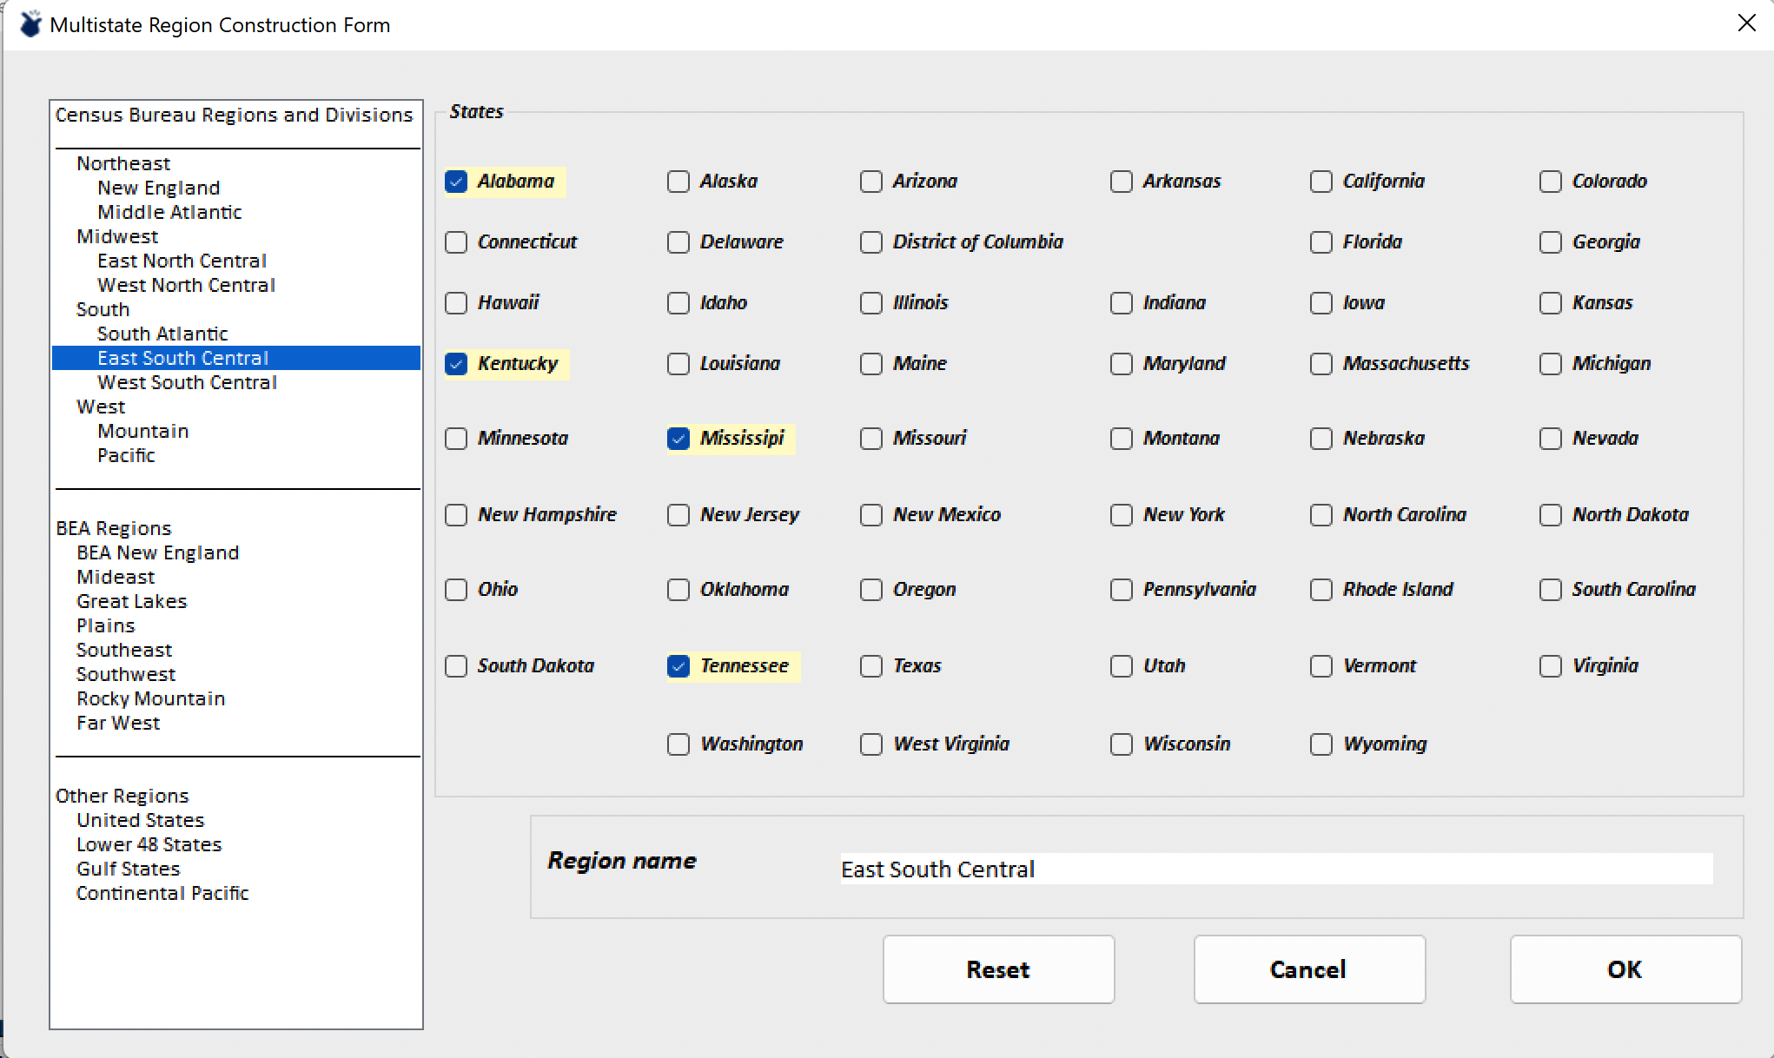Close the Multistate Region Construction Form
Image resolution: width=1774 pixels, height=1058 pixels.
click(x=1746, y=23)
